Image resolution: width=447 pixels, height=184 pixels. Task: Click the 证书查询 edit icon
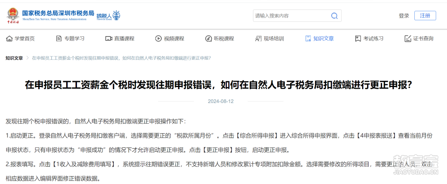pos(408,39)
